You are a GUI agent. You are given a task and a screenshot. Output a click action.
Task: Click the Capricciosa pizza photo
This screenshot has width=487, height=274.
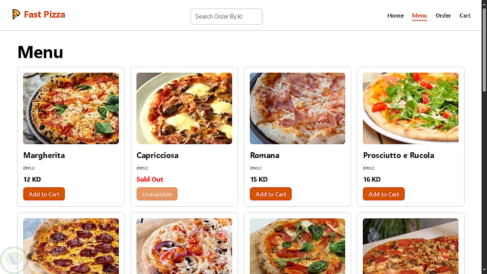(184, 108)
